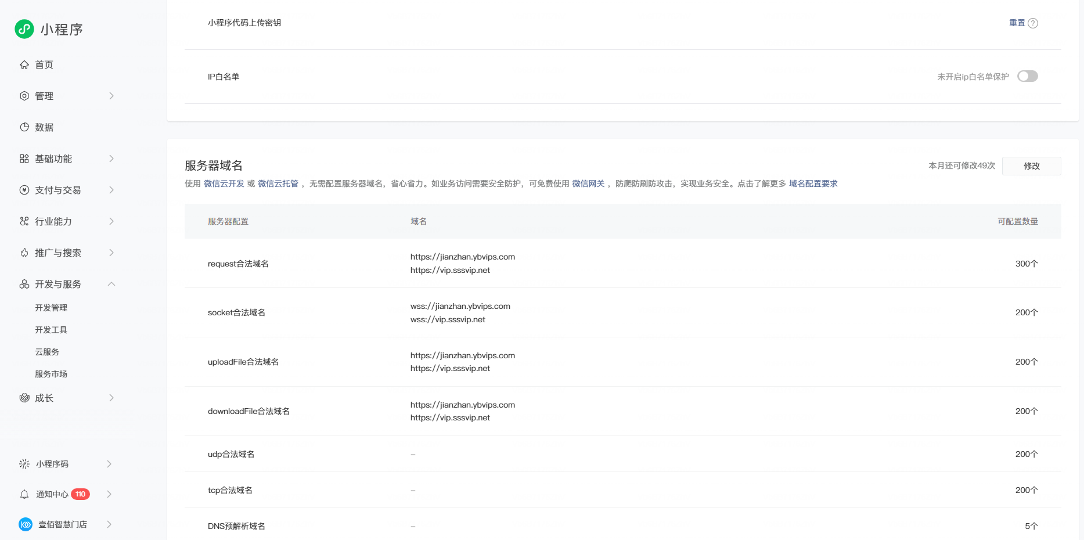Viewport: 1084px width, 540px height.
Task: Click wss://vip.sssvip.net domain text
Action: coord(448,319)
